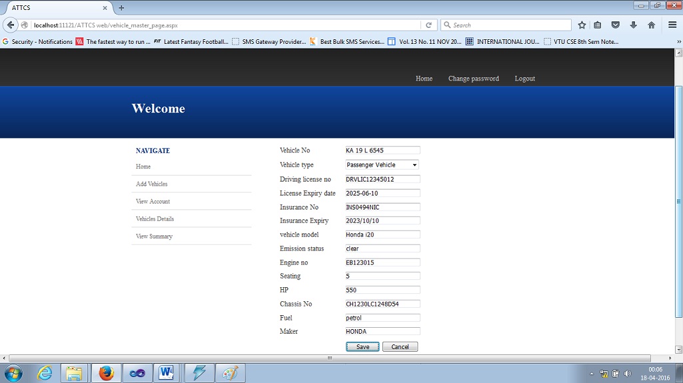Open the Firefox hamburger menu
Viewport: 683px width, 383px height.
pos(672,25)
